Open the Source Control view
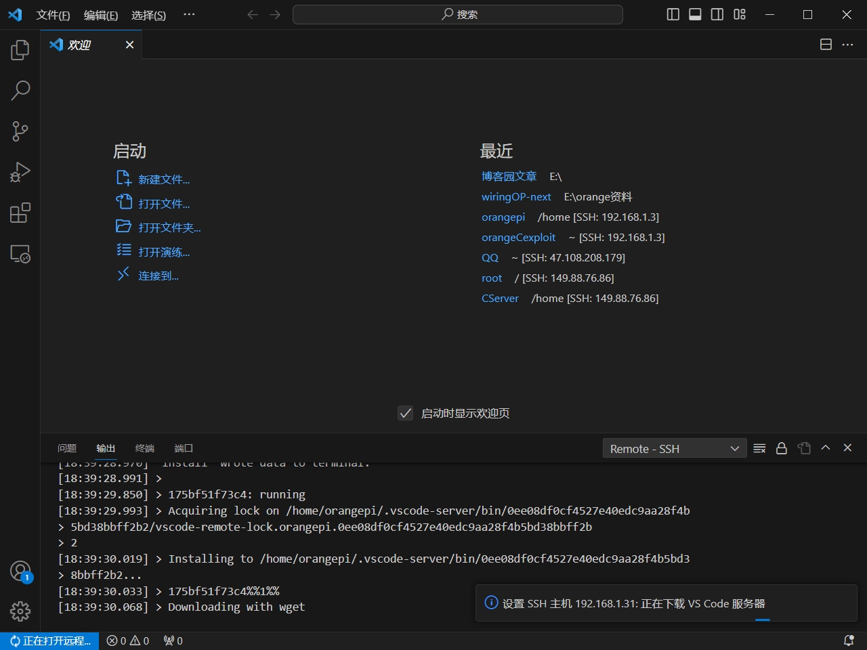The width and height of the screenshot is (867, 650). coord(20,131)
